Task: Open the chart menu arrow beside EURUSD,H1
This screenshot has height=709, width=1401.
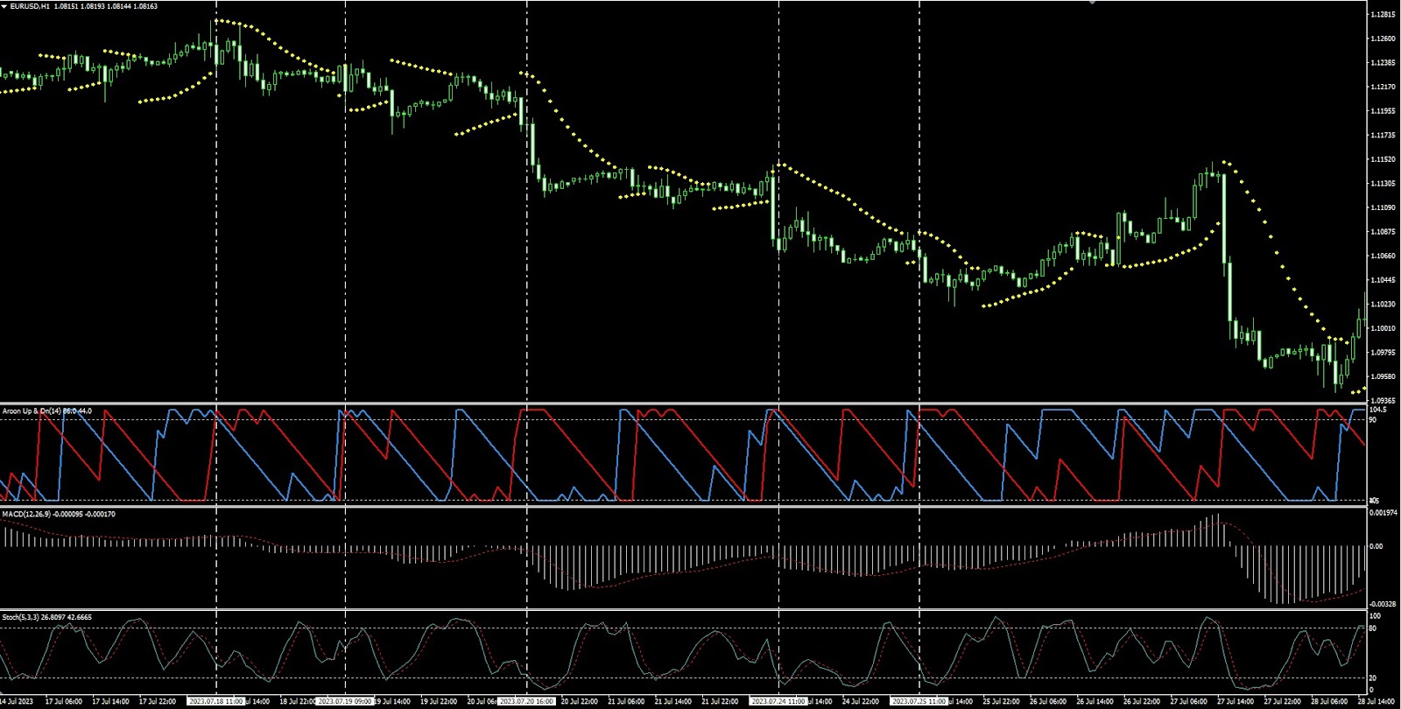Action: point(4,6)
